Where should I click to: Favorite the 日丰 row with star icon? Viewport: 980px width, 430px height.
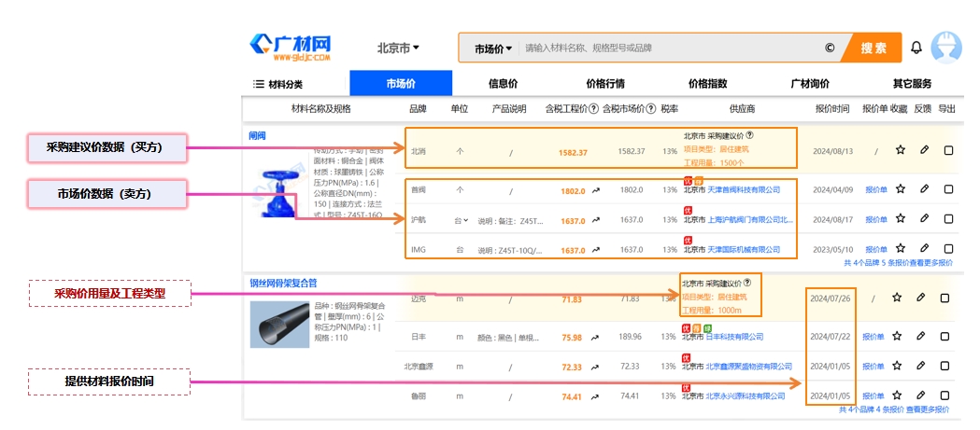coord(897,337)
